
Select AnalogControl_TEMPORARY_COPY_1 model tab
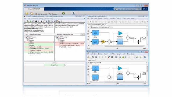pos(96,25)
